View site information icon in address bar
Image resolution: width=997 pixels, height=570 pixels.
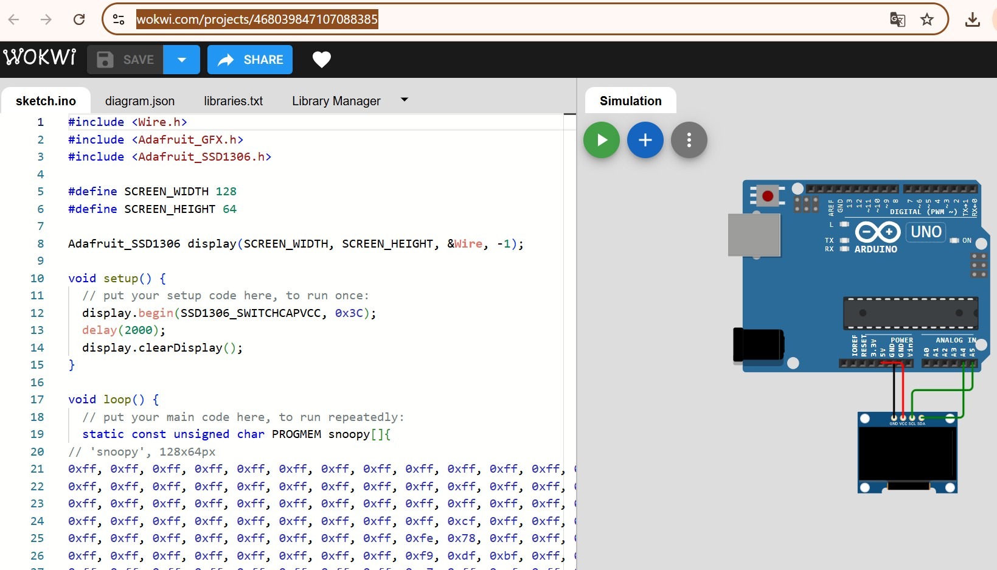pos(119,19)
